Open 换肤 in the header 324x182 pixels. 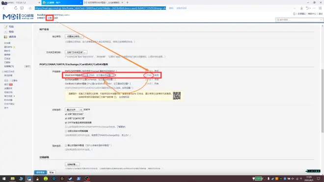pyautogui.click(x=56, y=18)
